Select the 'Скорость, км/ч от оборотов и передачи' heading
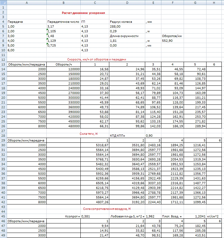 [97, 59]
